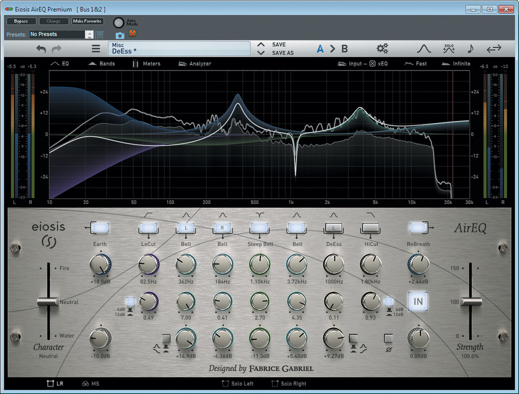The image size is (519, 394).
Task: Select the A comparison state
Action: tap(320, 49)
